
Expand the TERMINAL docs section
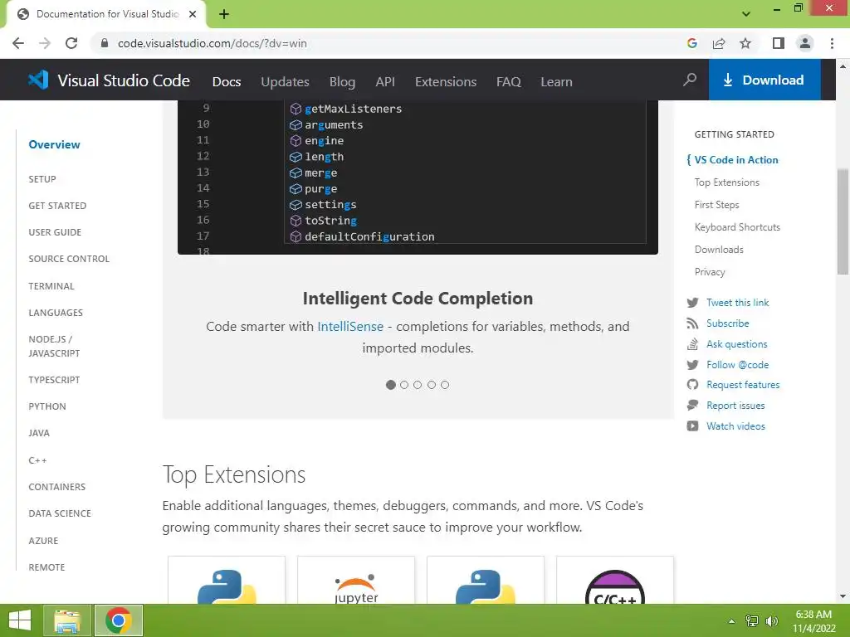pyautogui.click(x=51, y=286)
